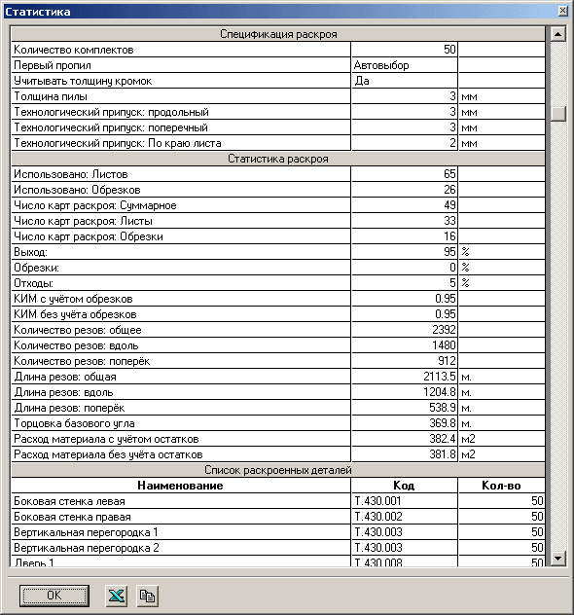The width and height of the screenshot is (574, 615).
Task: Click the scrollbar up arrow
Action: click(x=557, y=34)
